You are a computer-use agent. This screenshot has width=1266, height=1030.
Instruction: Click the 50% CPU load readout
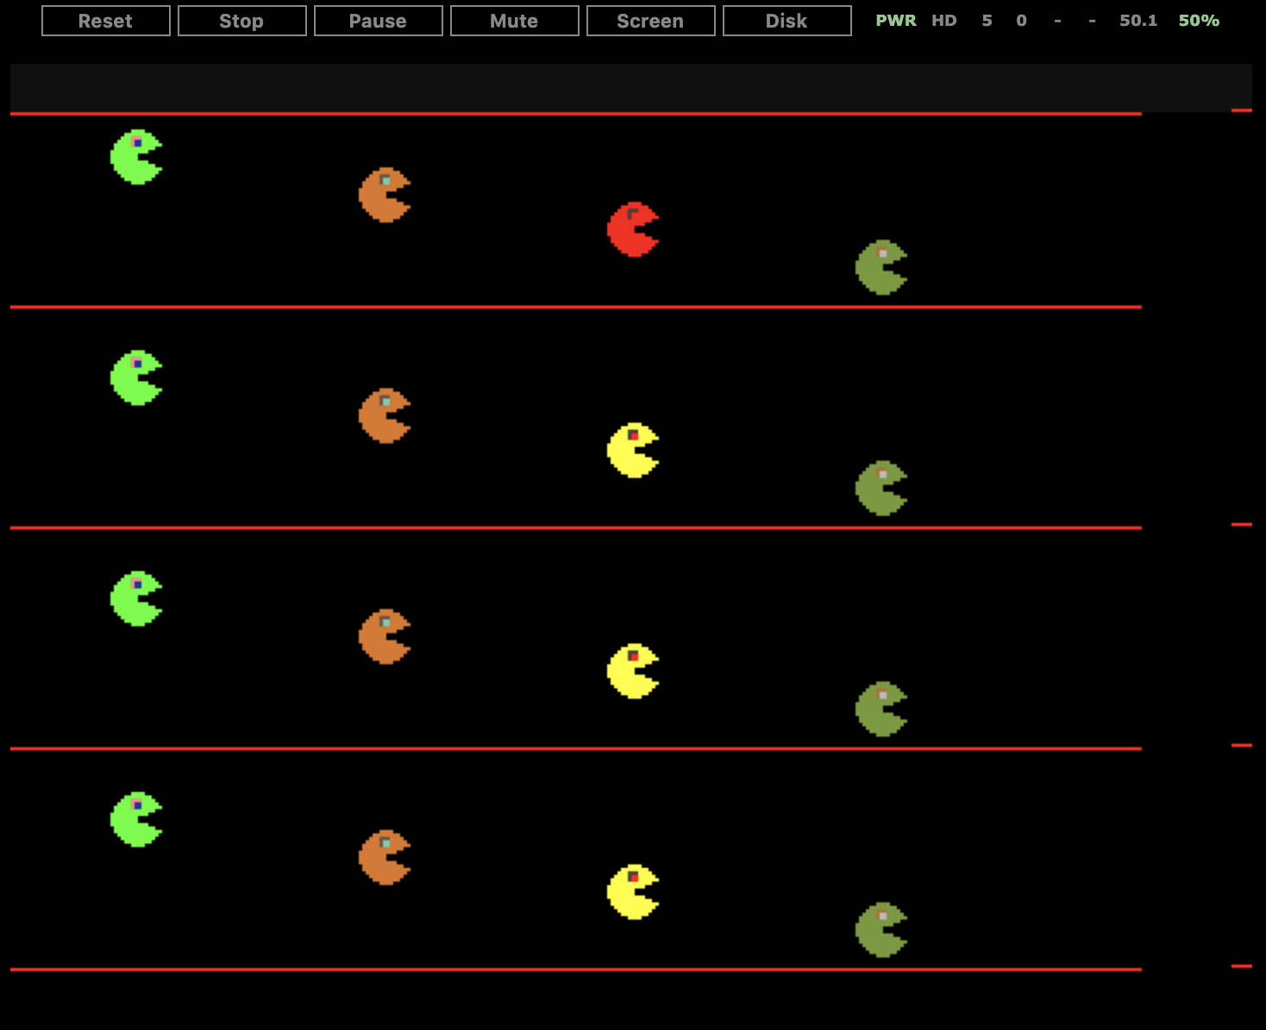coord(1199,21)
